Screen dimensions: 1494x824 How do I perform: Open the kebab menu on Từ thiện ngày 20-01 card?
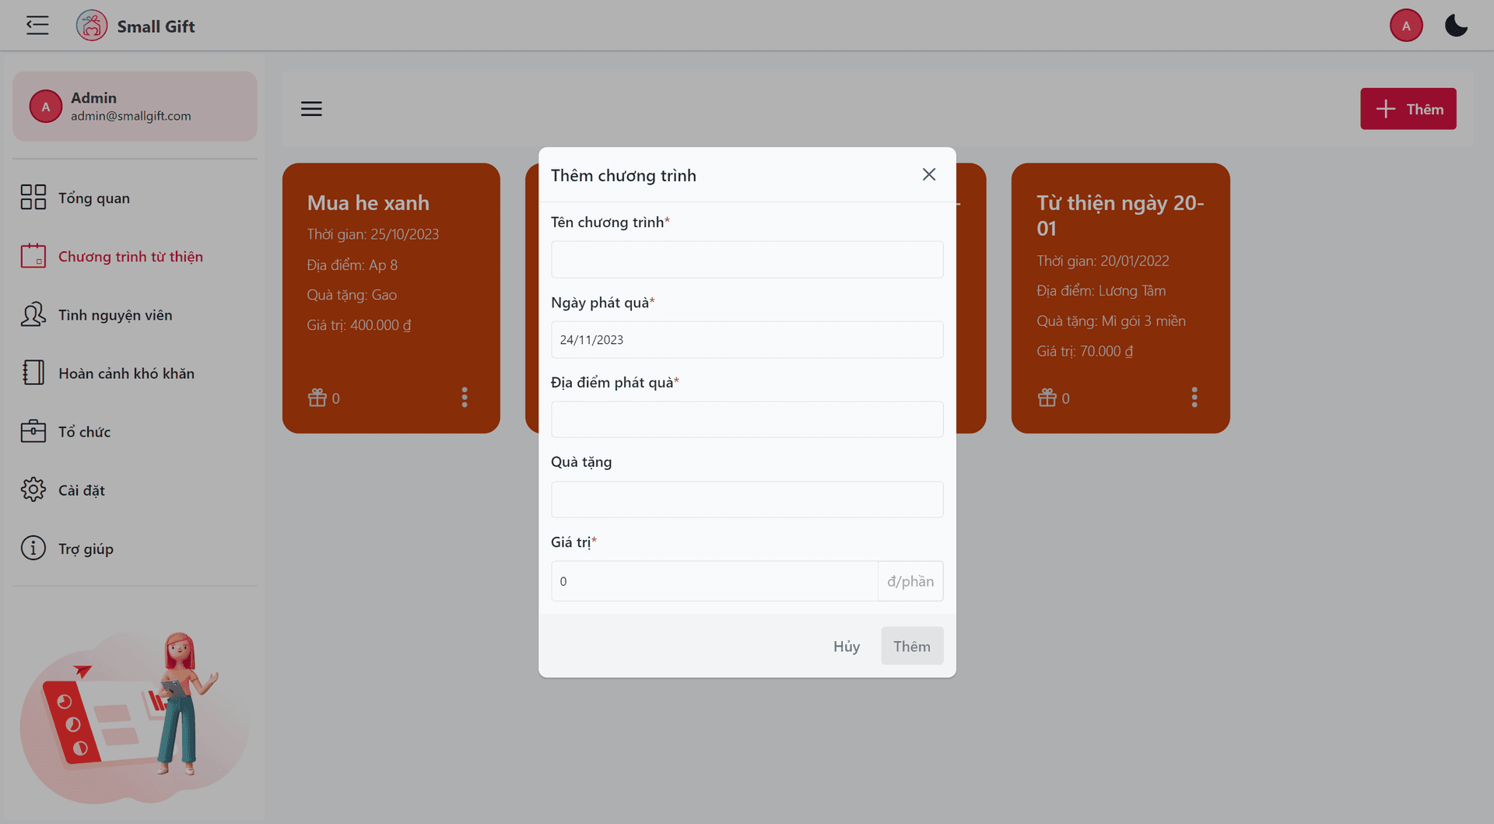(x=1194, y=398)
